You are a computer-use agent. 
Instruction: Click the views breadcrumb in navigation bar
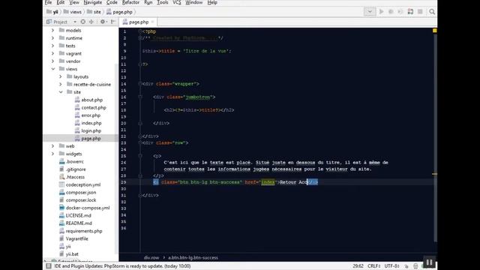(73, 12)
